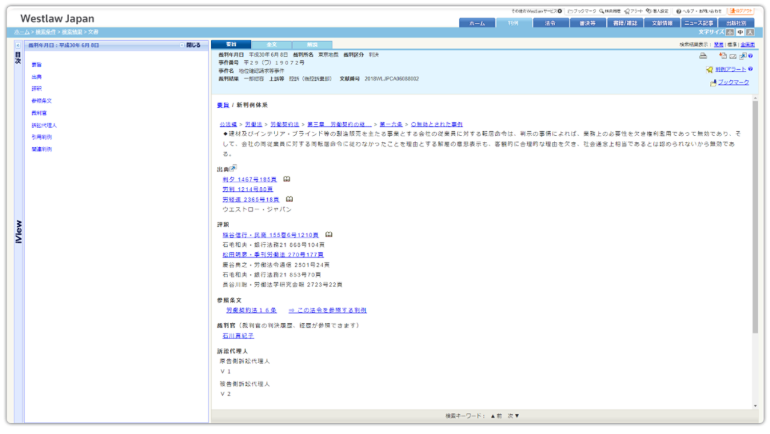Click the printer icon in document toolbar
770x434 pixels.
pyautogui.click(x=703, y=56)
